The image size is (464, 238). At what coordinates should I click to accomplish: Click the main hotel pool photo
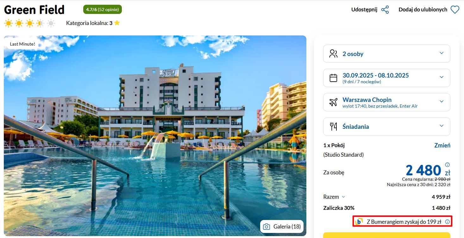pyautogui.click(x=155, y=136)
